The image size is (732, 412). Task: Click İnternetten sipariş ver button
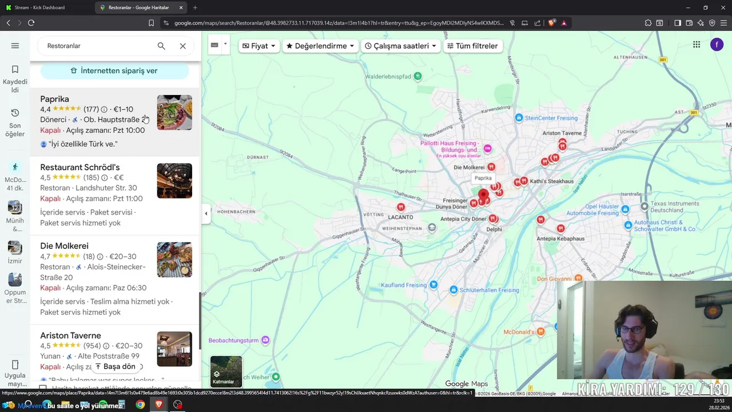click(114, 71)
